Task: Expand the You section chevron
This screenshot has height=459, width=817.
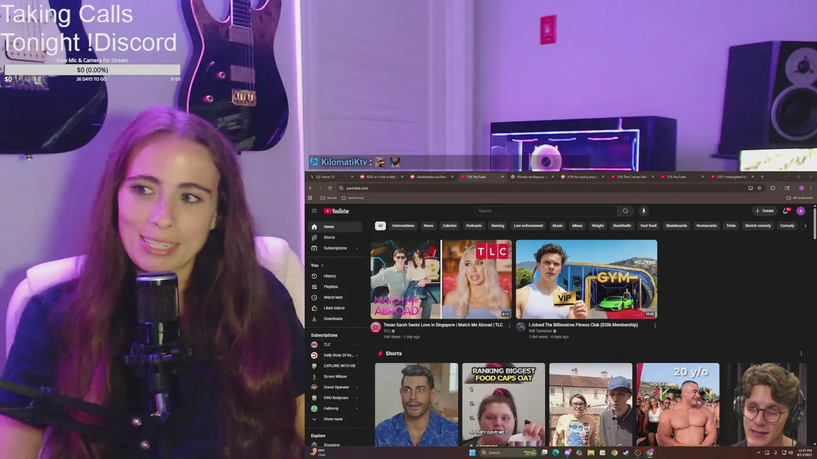Action: (x=322, y=265)
